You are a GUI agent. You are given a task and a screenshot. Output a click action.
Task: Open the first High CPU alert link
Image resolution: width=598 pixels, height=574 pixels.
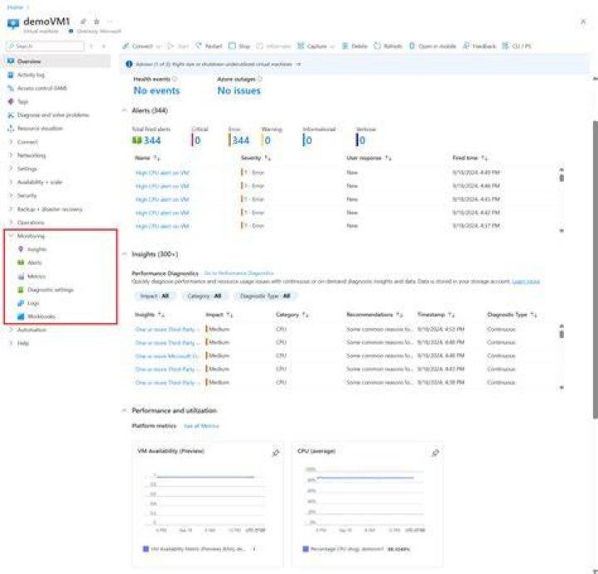coord(163,173)
